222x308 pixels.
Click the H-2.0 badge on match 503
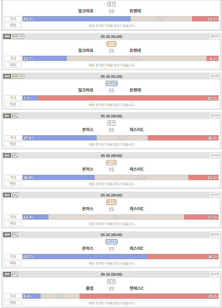112,202
